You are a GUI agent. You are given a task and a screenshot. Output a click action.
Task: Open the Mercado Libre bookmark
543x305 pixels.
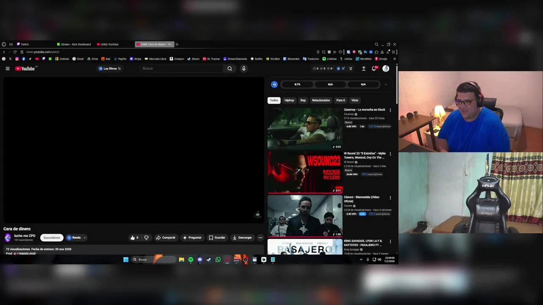click(155, 59)
